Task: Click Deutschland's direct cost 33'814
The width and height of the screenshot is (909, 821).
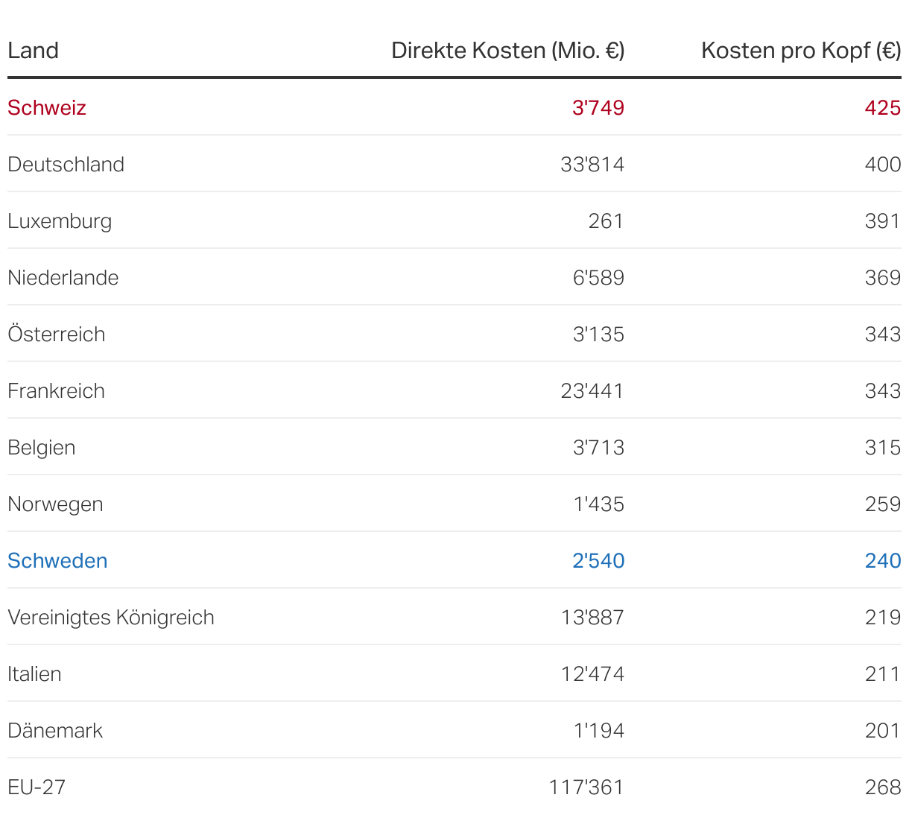Action: point(592,165)
